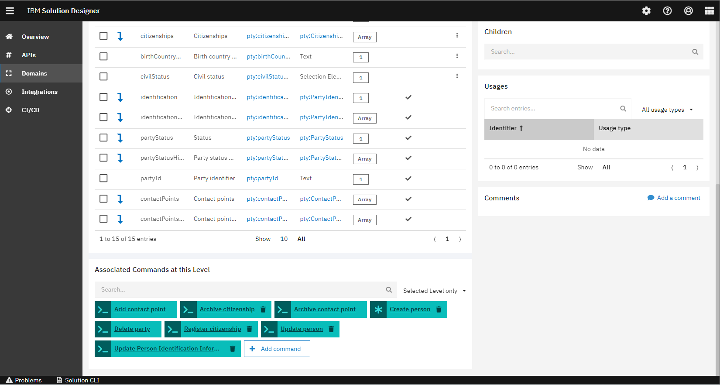Viewport: 720px width, 385px height.
Task: Open the app switcher grid icon
Action: click(709, 11)
